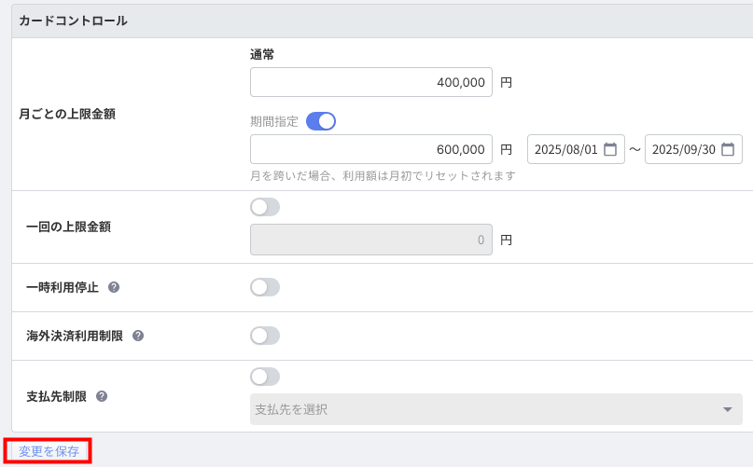
Task: Click the 変更を保存 button
Action: (49, 451)
